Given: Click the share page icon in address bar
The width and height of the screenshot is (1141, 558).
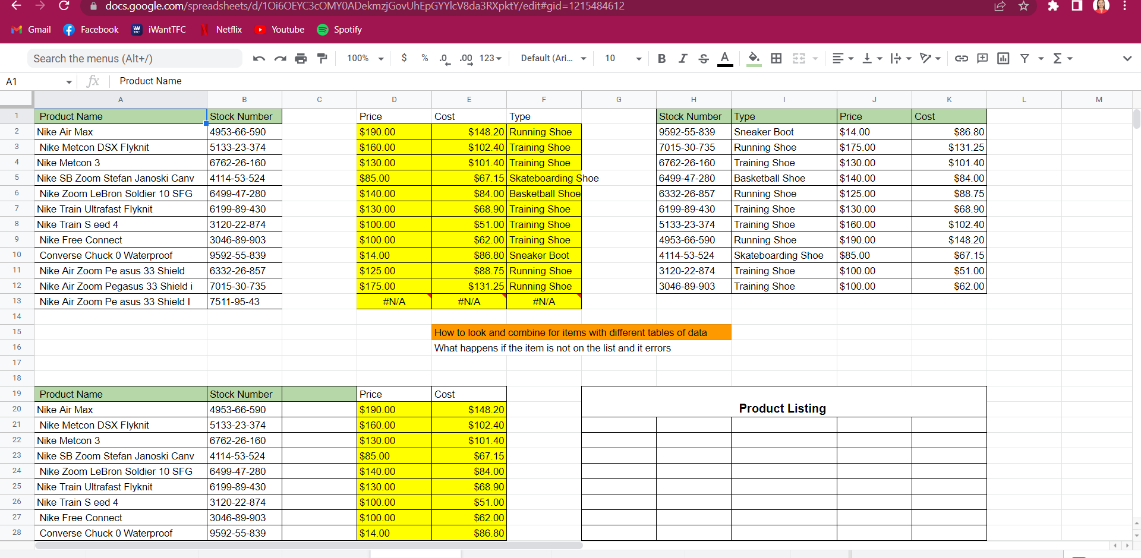Looking at the screenshot, I should (x=1000, y=6).
